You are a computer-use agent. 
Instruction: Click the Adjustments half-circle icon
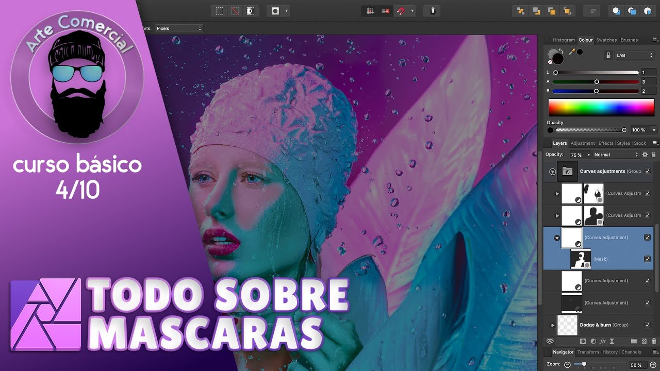(593, 341)
